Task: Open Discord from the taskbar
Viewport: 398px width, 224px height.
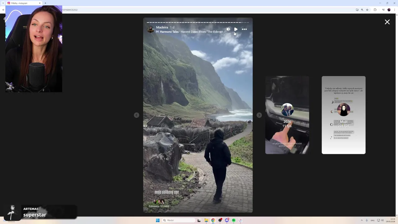Action: click(x=227, y=220)
